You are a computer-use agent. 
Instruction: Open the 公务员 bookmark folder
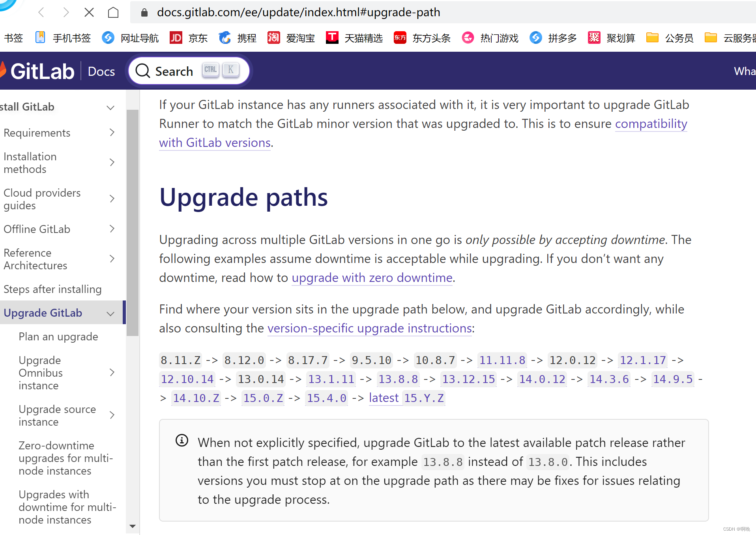[x=670, y=38]
